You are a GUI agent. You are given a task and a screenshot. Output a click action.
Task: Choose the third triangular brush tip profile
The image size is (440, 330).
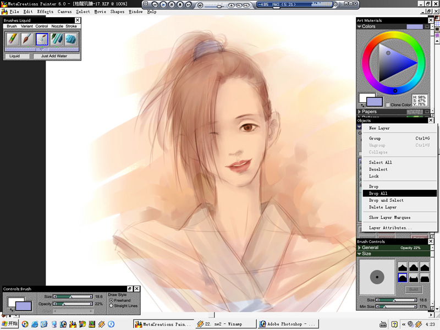click(425, 267)
